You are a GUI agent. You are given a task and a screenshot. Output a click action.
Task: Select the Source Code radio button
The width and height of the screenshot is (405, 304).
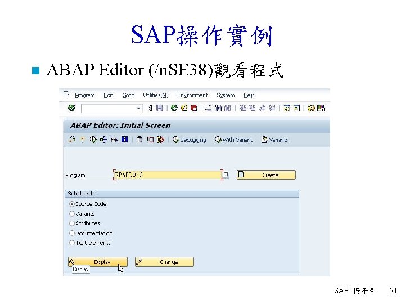72,204
